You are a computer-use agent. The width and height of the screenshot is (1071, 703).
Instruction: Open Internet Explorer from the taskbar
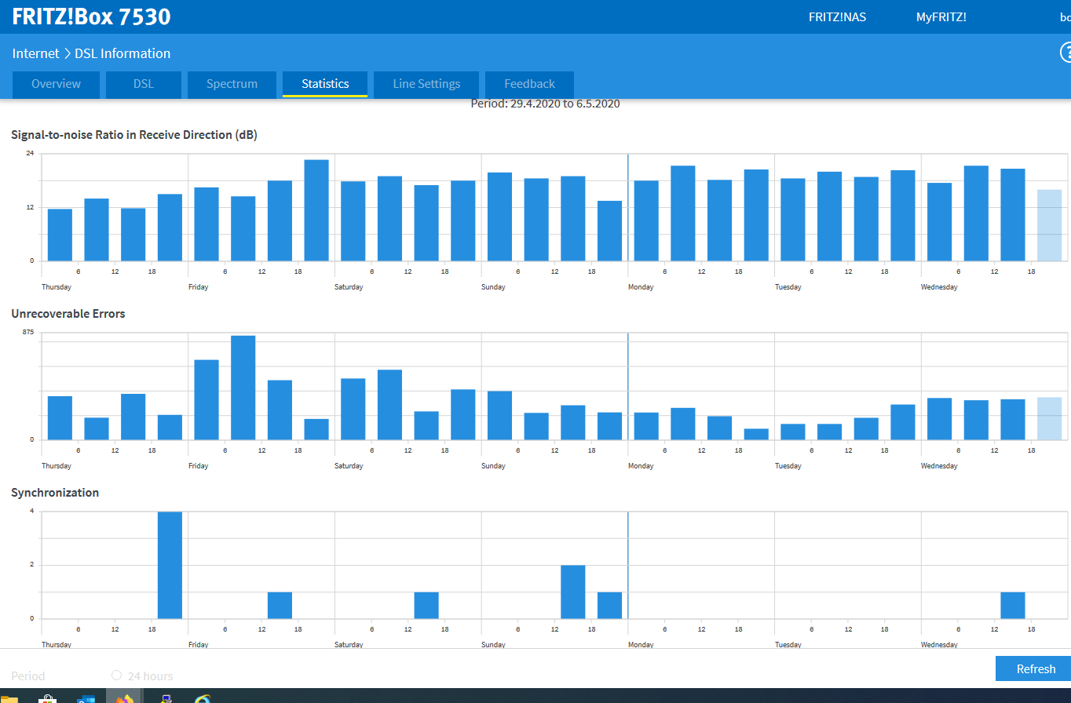[203, 698]
